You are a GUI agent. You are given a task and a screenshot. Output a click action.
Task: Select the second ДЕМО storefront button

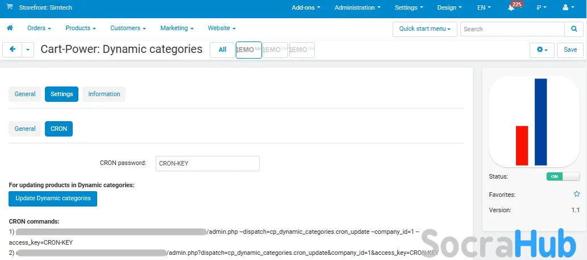click(x=275, y=50)
